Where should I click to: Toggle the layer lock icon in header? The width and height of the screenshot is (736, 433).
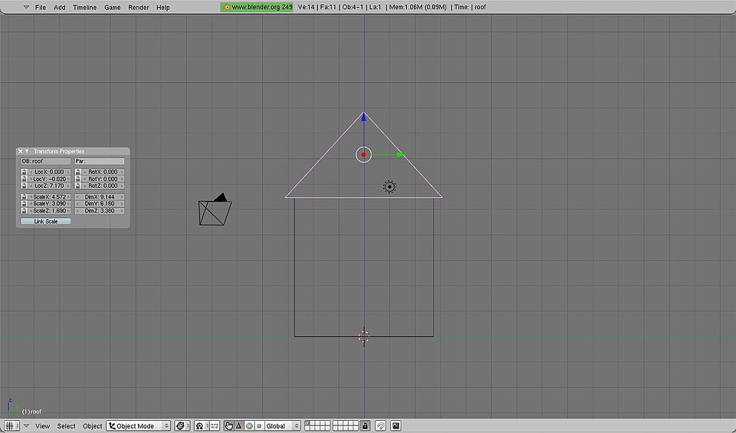click(364, 425)
